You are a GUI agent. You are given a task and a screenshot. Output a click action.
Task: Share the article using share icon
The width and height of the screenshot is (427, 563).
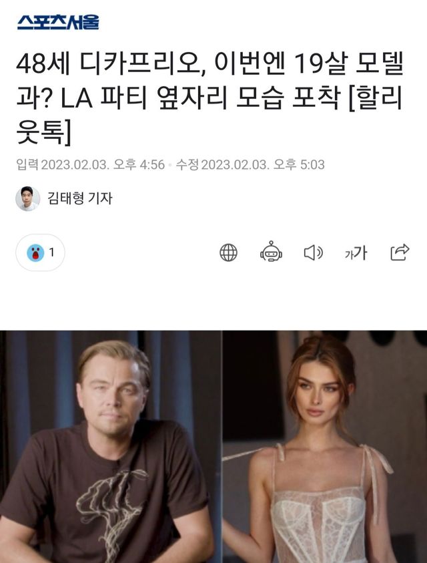coord(400,252)
